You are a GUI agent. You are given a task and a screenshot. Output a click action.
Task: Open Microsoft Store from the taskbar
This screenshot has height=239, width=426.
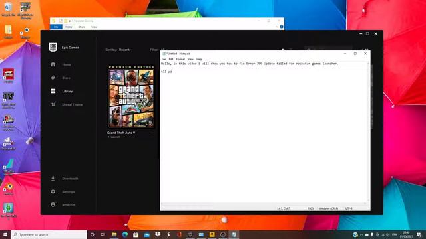pyautogui.click(x=136, y=234)
